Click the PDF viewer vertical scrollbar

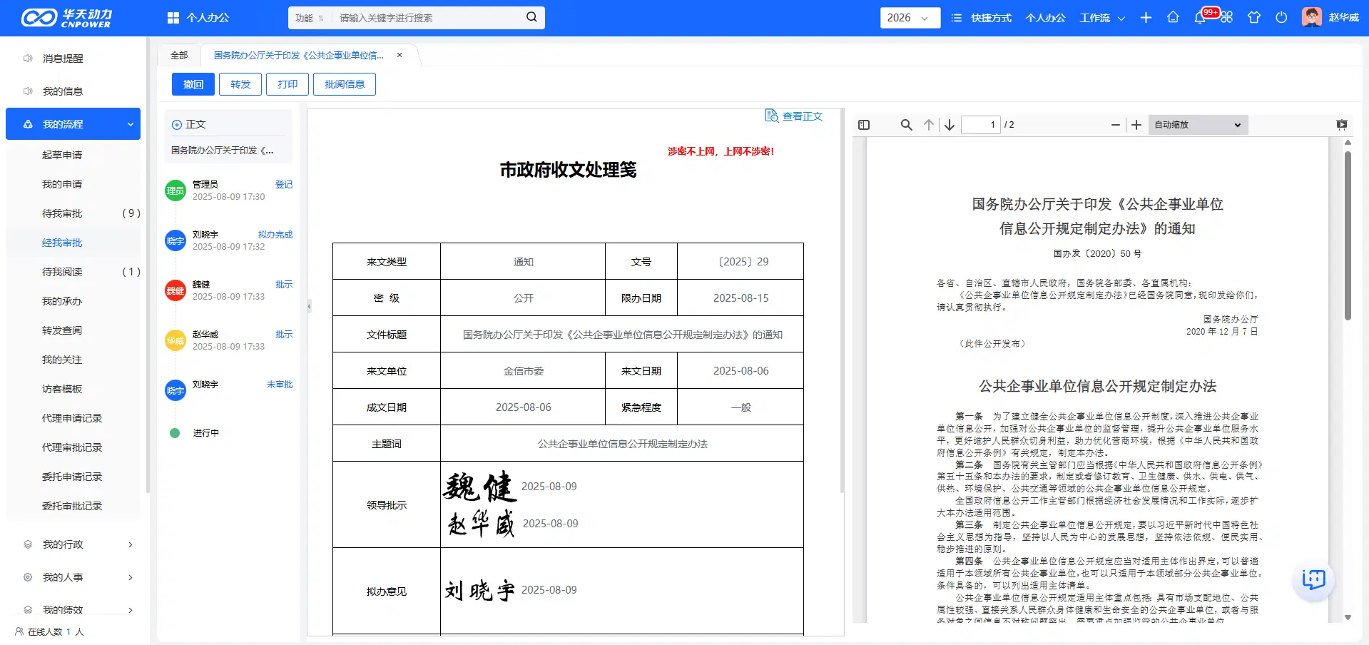click(1348, 235)
